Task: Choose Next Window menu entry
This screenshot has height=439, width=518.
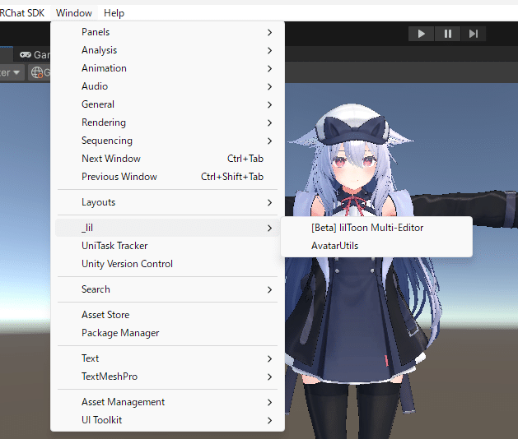Action: click(x=167, y=159)
